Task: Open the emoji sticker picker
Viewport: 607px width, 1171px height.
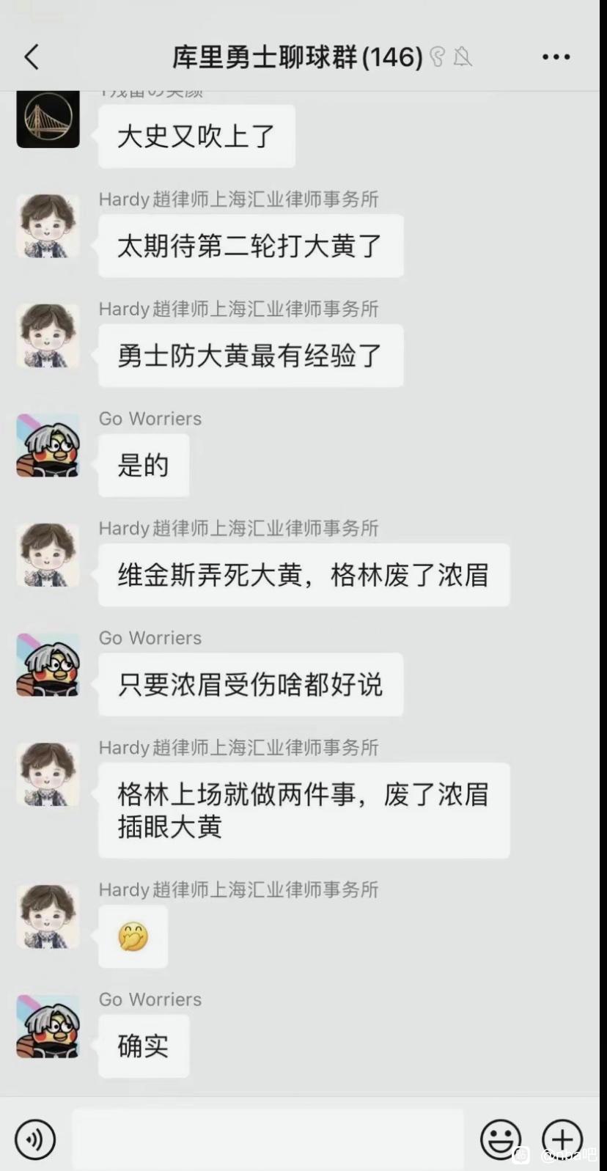Action: (x=501, y=1139)
